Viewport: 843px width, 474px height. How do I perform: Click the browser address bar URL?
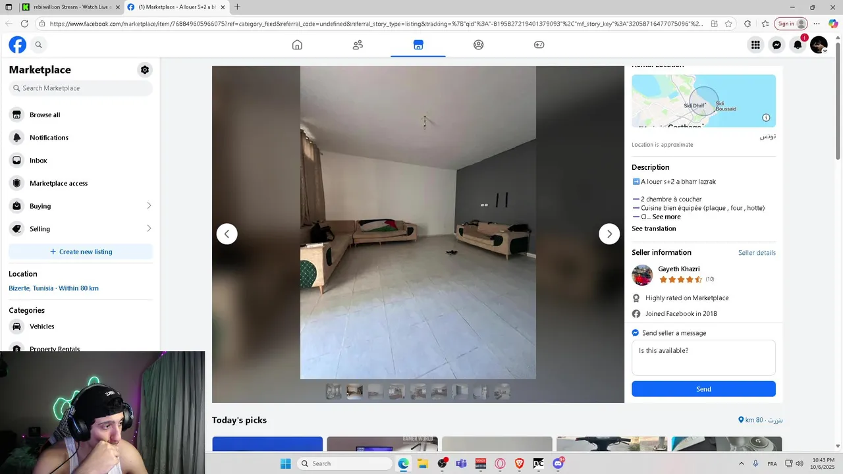pos(375,24)
